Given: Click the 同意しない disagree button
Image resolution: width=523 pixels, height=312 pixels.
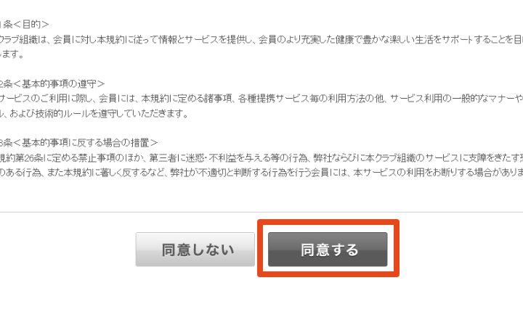Looking at the screenshot, I should pos(195,250).
